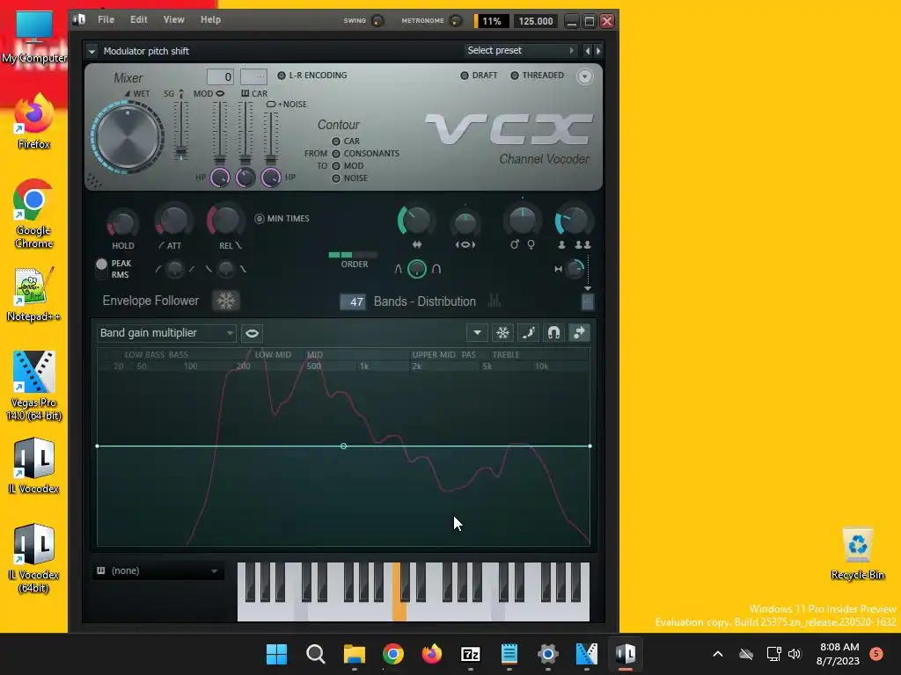Flip the PEAK/RMS switch

click(101, 269)
